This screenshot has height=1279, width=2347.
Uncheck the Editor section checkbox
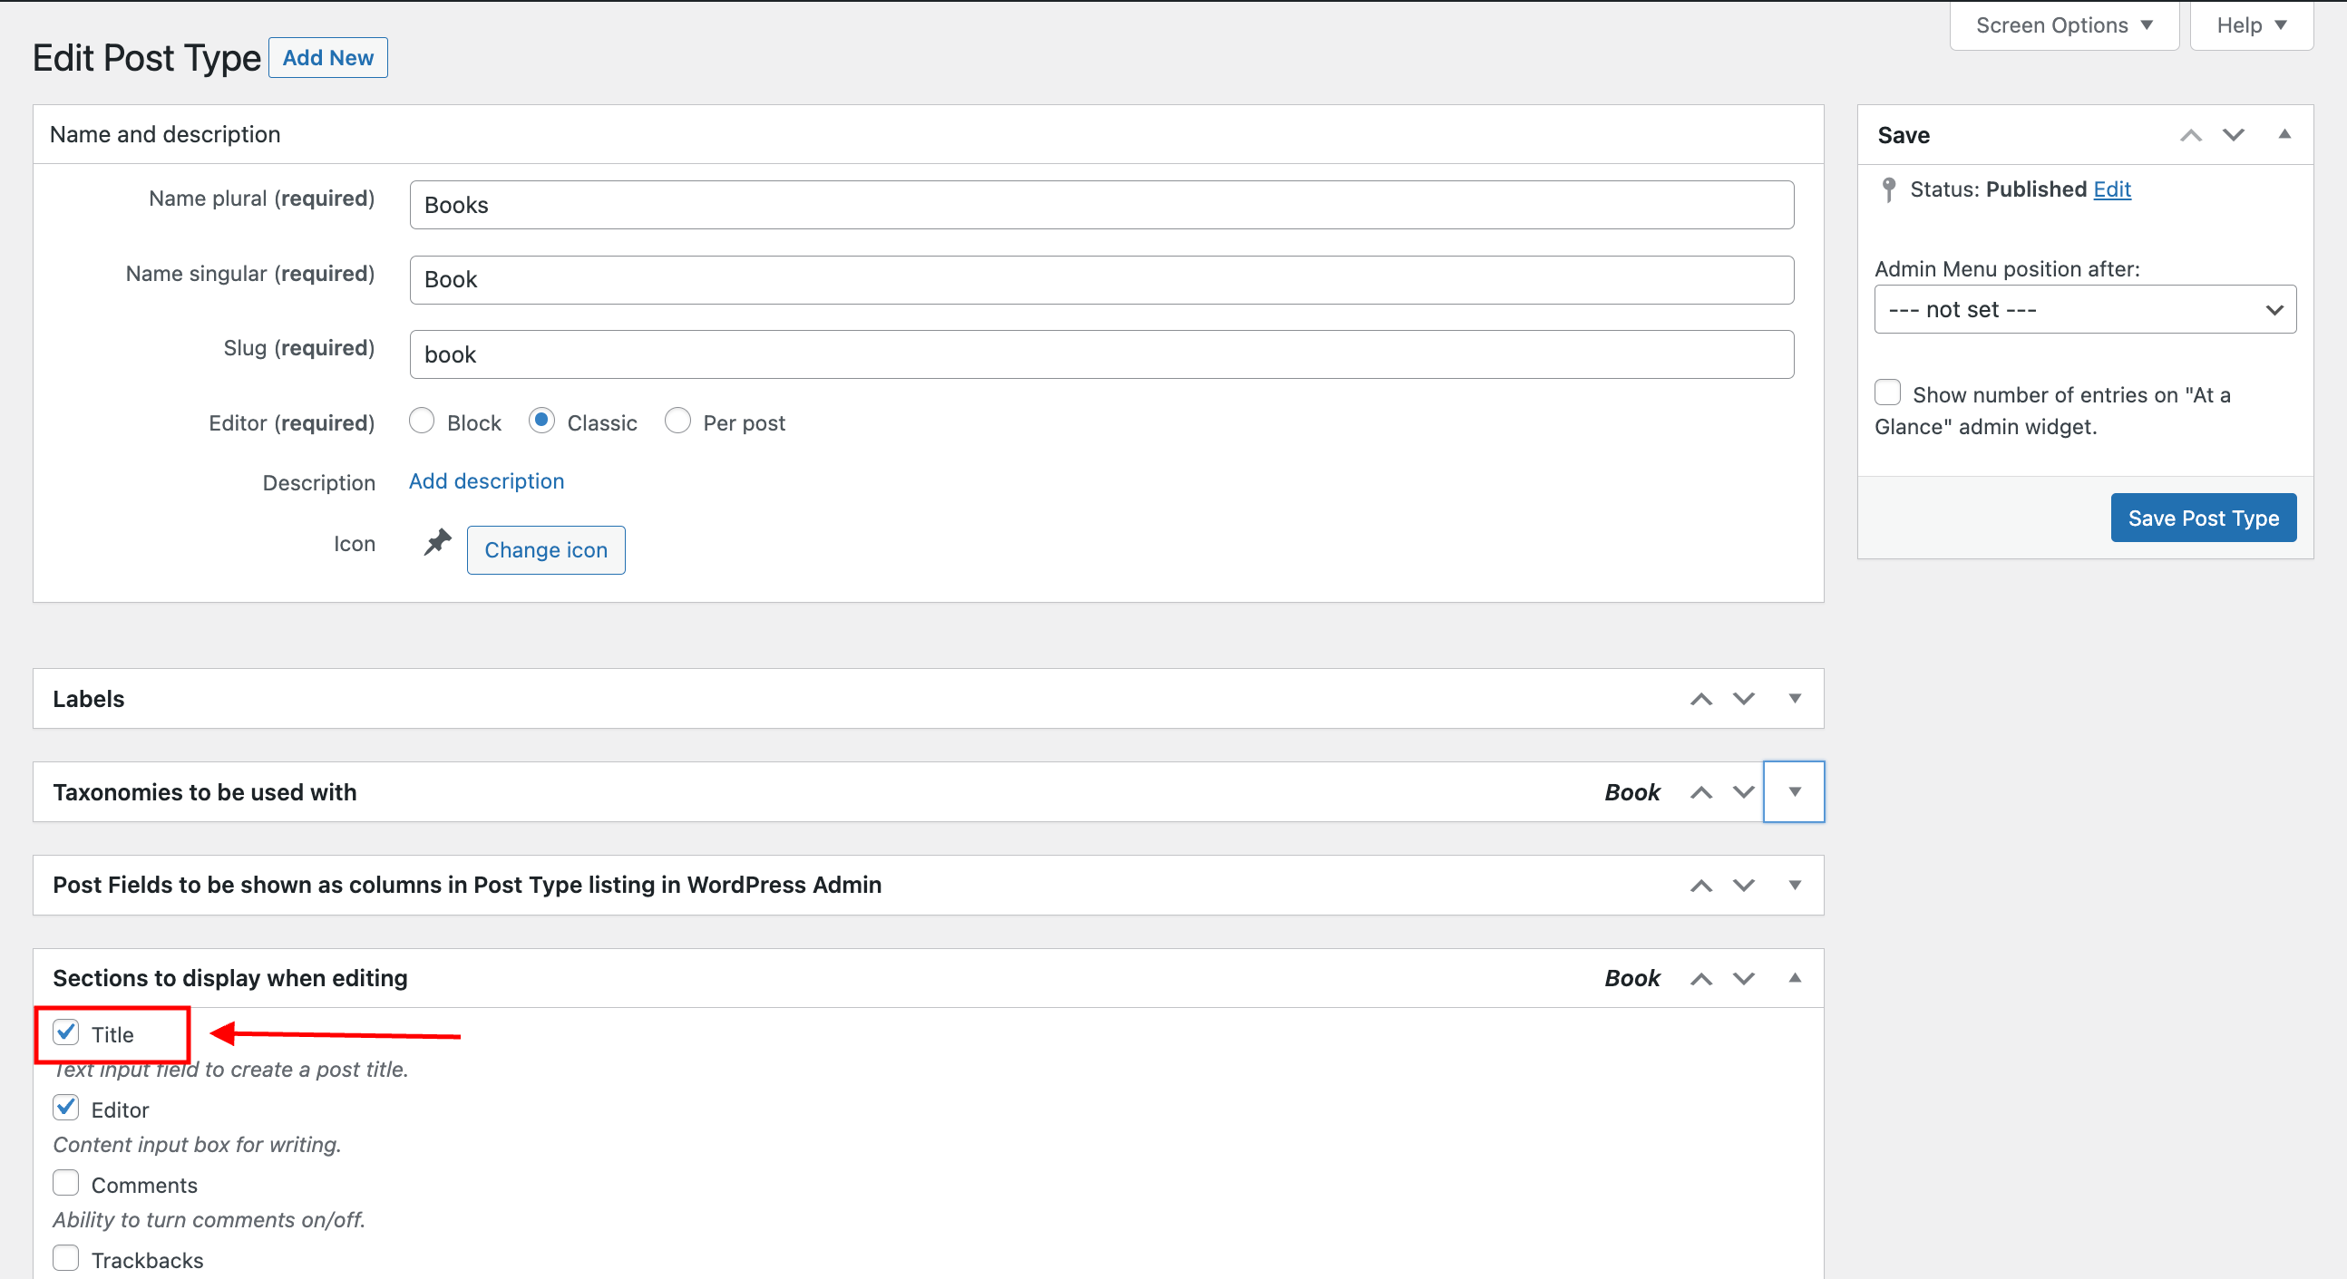(65, 1109)
